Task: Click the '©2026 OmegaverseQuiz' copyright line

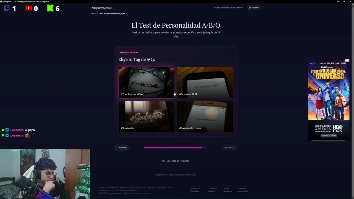Action: (x=126, y=193)
